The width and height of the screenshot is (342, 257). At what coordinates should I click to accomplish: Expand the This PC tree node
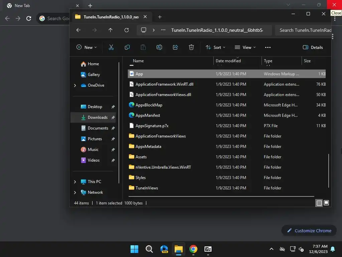(75, 182)
